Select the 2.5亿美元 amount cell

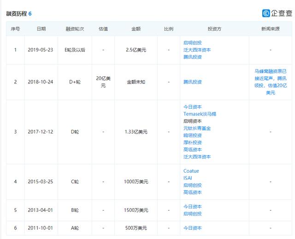pyautogui.click(x=136, y=50)
